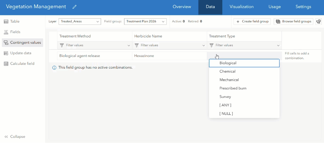This screenshot has width=324, height=146.
Task: Click the Update data sidebar icon
Action: (6, 53)
